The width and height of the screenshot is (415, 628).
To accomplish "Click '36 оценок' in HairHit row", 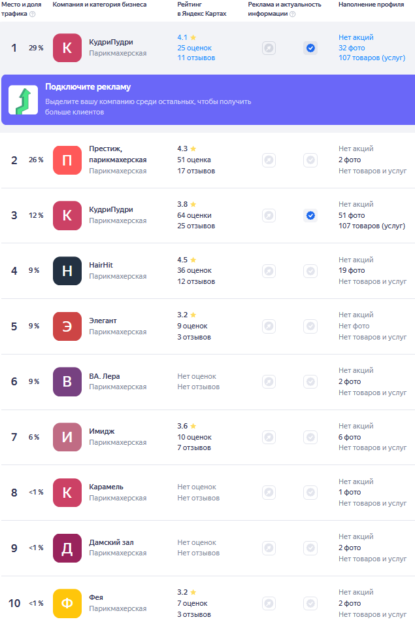I will click(195, 271).
